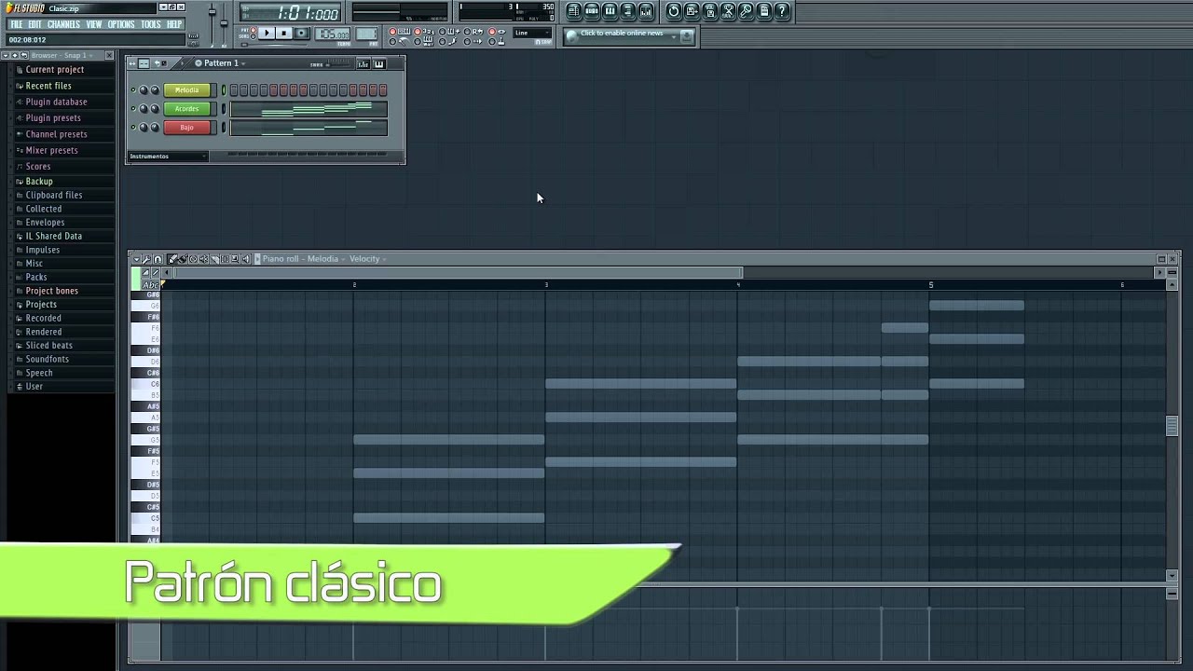Select the paint brush tool in piano roll
1193x671 pixels.
click(184, 259)
